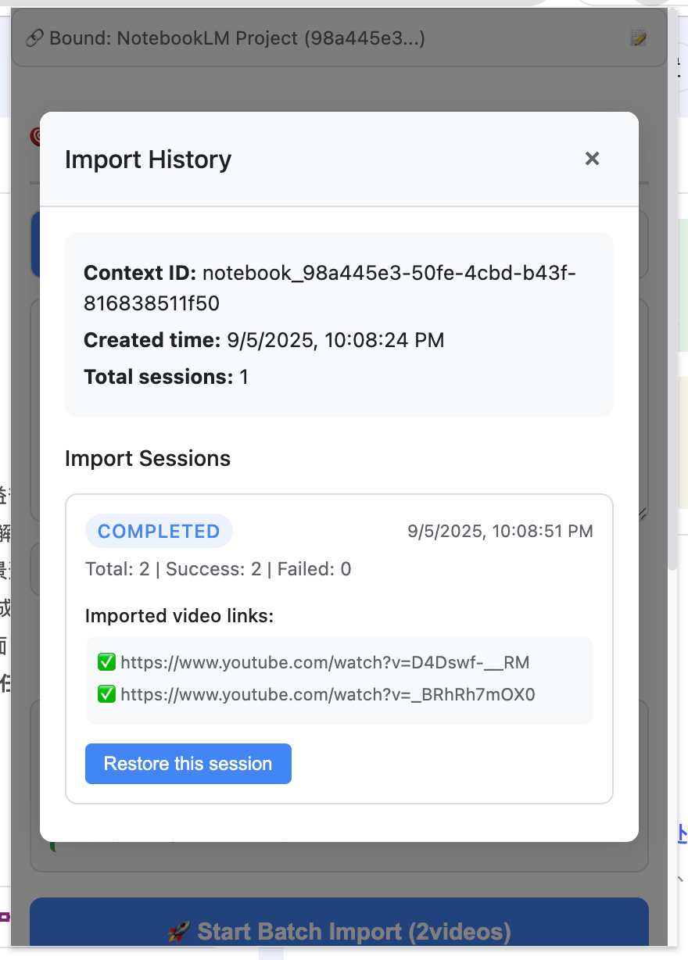Click the COMPLETED status badge
The image size is (688, 960).
[x=159, y=531]
